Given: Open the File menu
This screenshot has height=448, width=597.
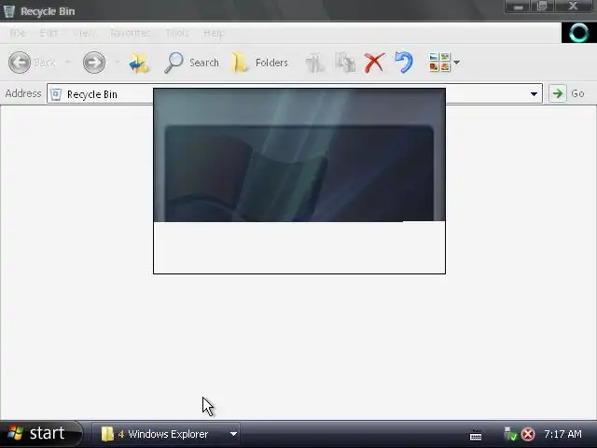Looking at the screenshot, I should 18,34.
